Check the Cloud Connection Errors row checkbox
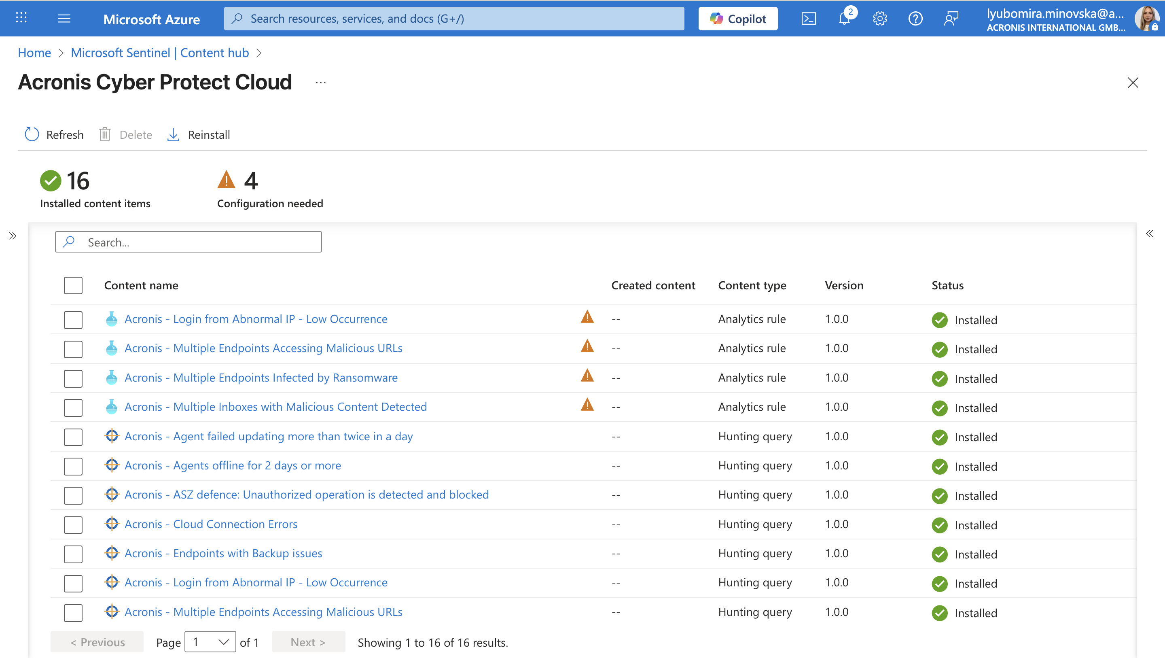1165x658 pixels. (73, 524)
